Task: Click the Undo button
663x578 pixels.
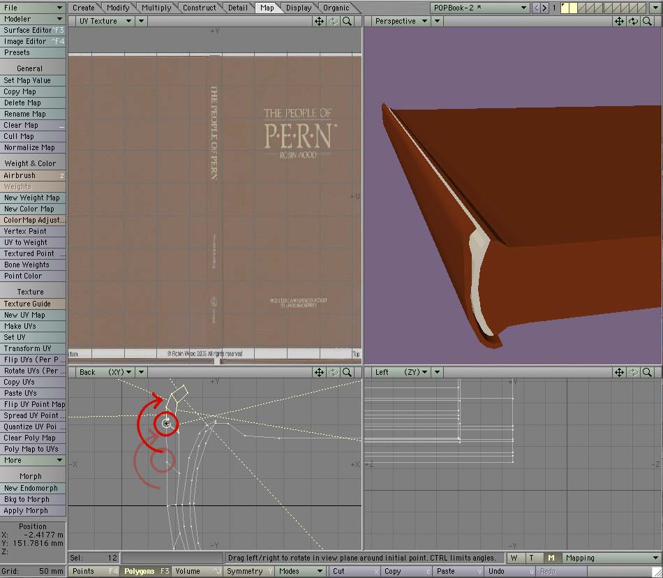Action: pos(510,571)
